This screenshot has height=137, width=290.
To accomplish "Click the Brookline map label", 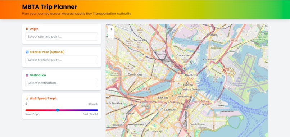I will click(x=118, y=125).
